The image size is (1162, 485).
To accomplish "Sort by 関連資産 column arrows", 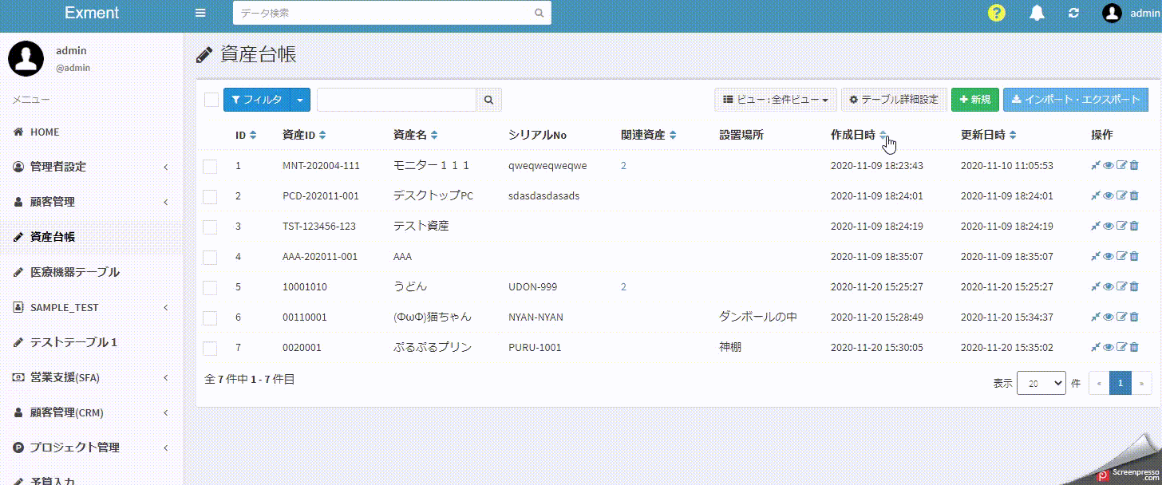I will click(673, 136).
